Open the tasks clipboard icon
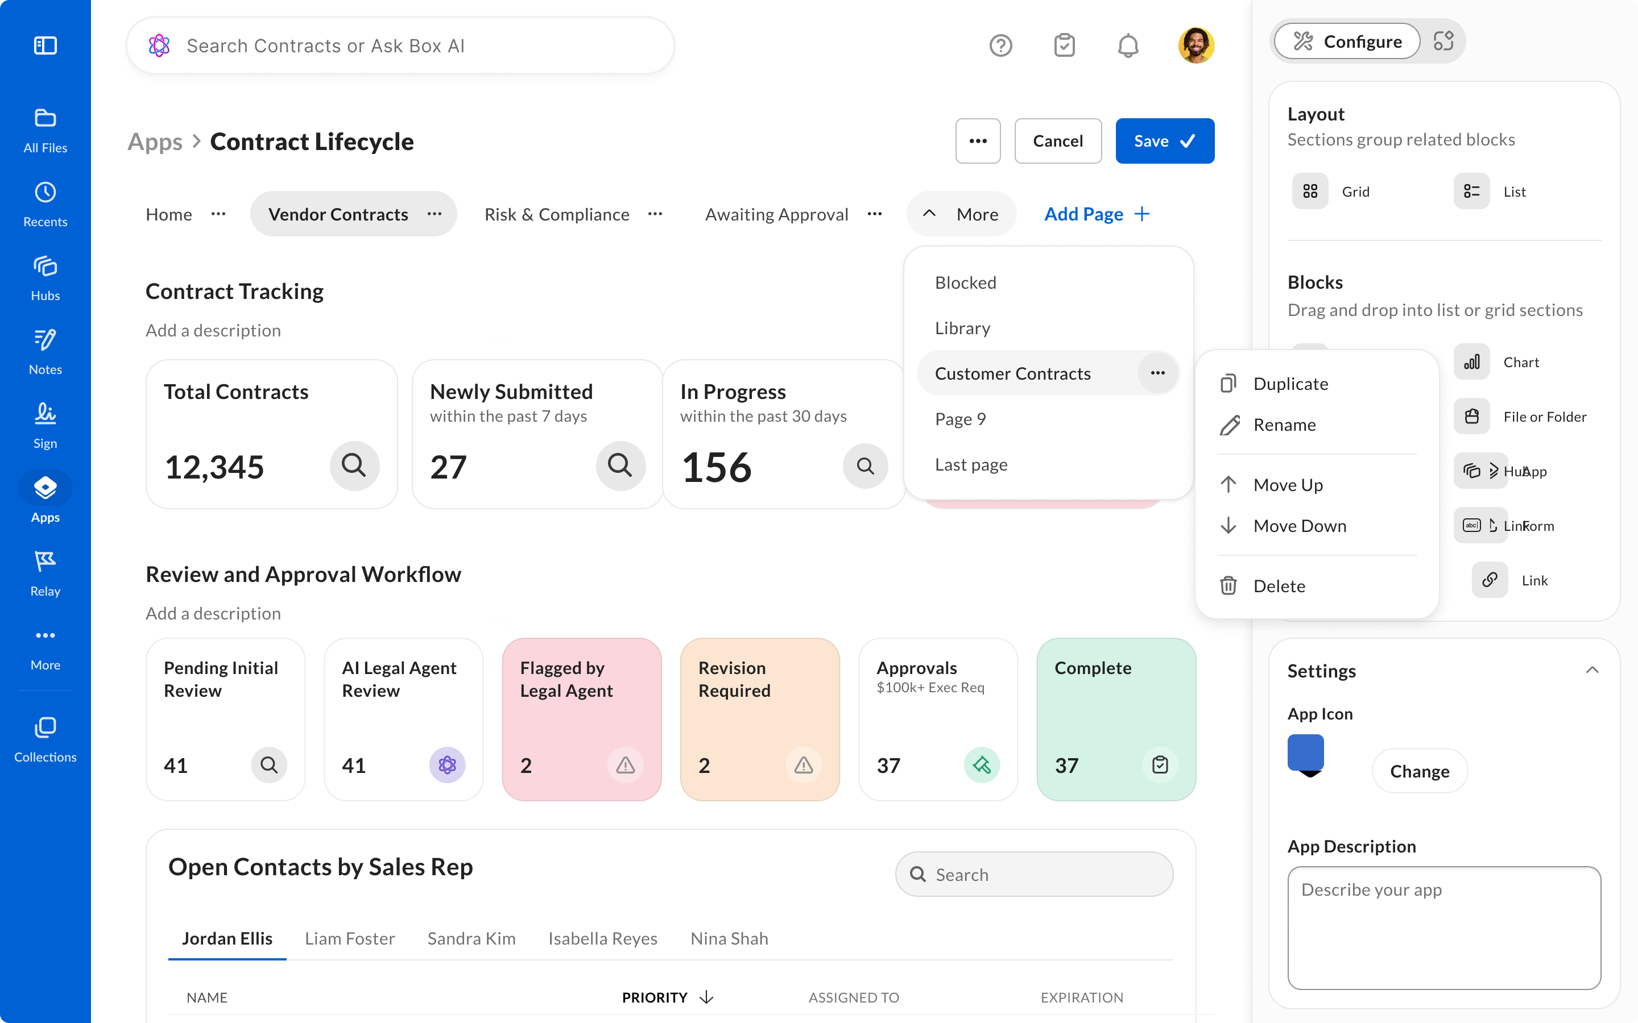The height and width of the screenshot is (1023, 1638). coord(1064,45)
